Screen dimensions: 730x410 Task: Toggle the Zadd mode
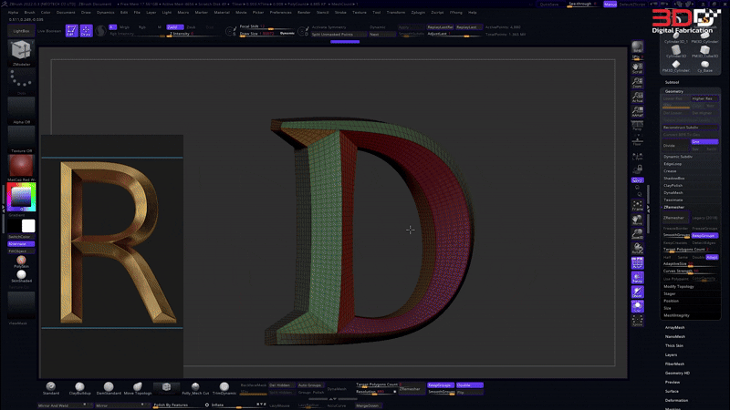[172, 27]
